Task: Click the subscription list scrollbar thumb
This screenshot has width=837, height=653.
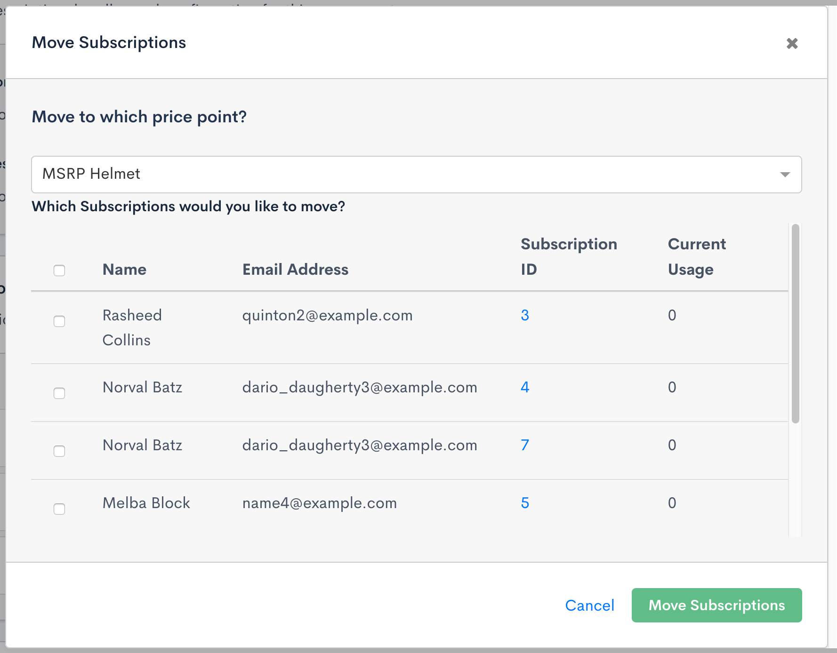Action: coord(795,324)
